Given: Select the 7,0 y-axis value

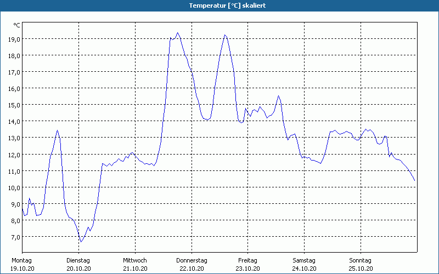Looking at the screenshot, I should point(16,237).
